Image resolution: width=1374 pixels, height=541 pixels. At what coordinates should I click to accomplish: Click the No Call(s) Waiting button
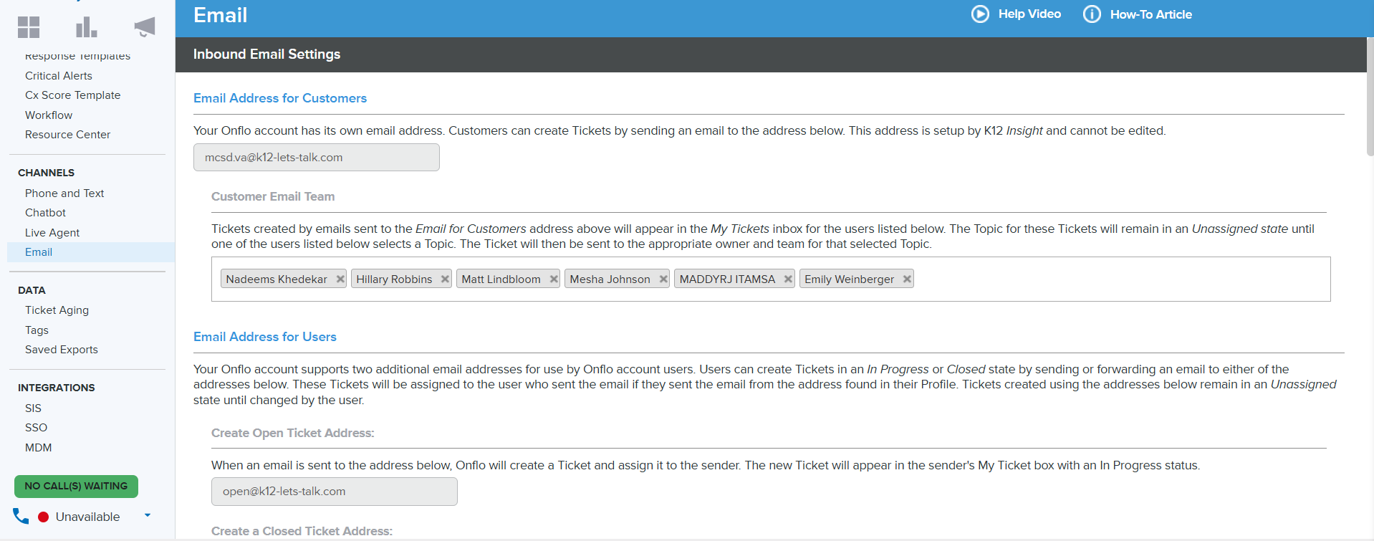pyautogui.click(x=76, y=486)
